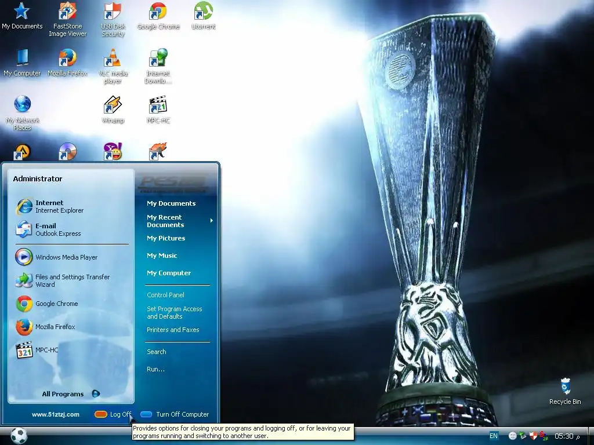Select the Winamp desktop shortcut

[x=113, y=110]
